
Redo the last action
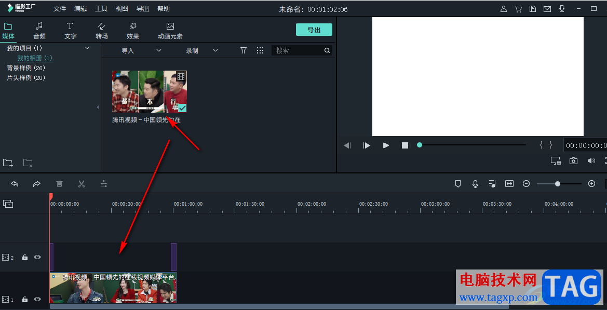click(x=37, y=184)
